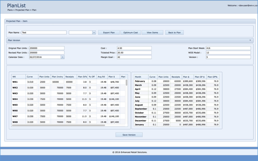
Task: Click the Export Plan button
Action: (109, 33)
